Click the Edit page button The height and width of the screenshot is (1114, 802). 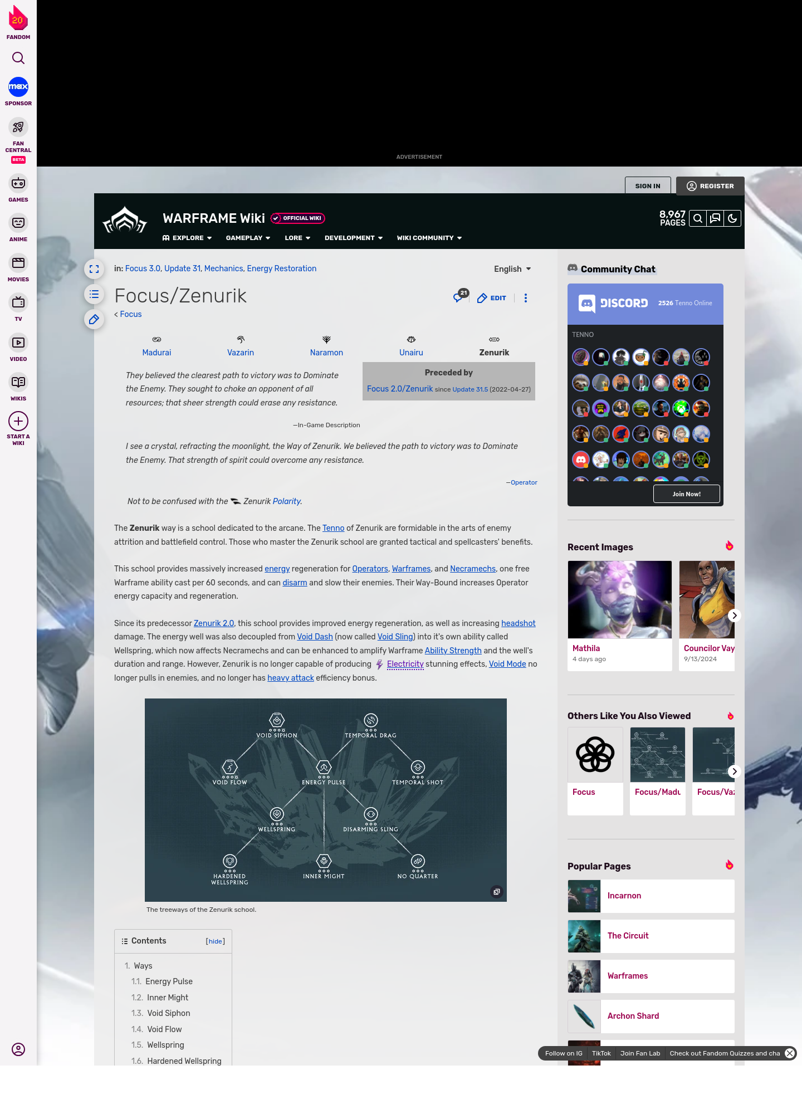(492, 298)
